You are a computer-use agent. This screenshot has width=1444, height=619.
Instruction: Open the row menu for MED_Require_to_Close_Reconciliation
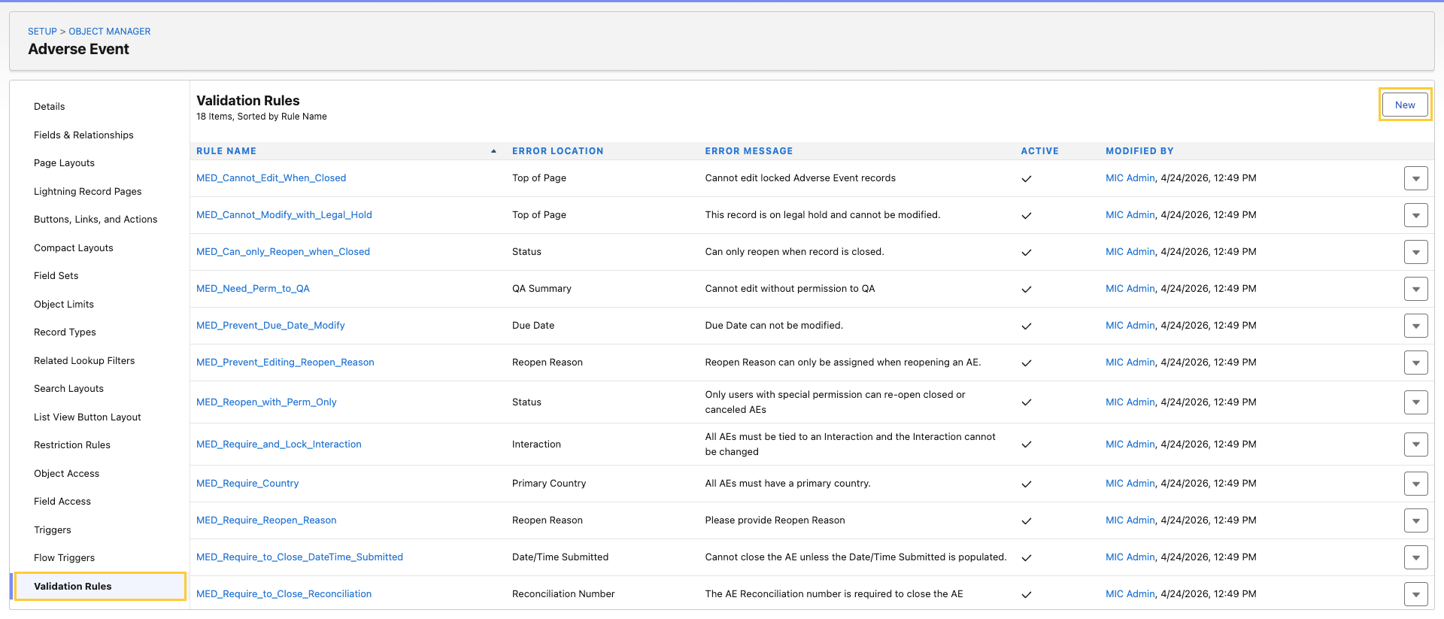[1415, 594]
